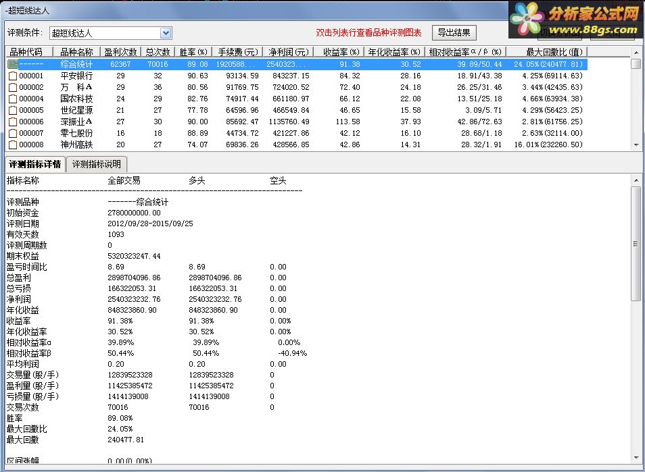Tick the checkbox for 000007 零七股份
645x472 pixels.
coord(13,134)
